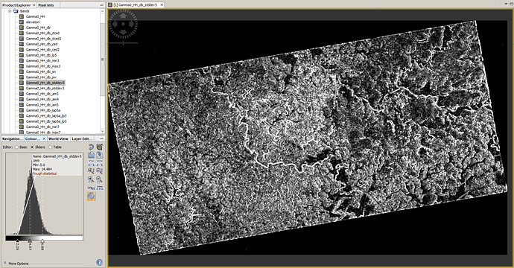Image resolution: width=514 pixels, height=268 pixels.
Task: Click the band icon beside elevation
Action: [22, 22]
